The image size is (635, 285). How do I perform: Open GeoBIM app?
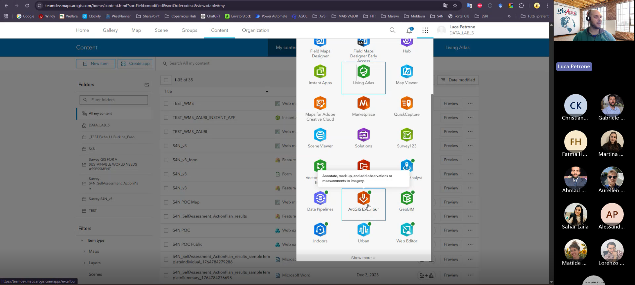[x=407, y=202]
